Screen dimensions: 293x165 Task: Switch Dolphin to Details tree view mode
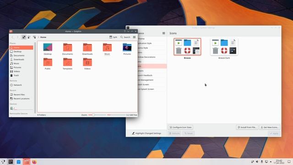34,37
